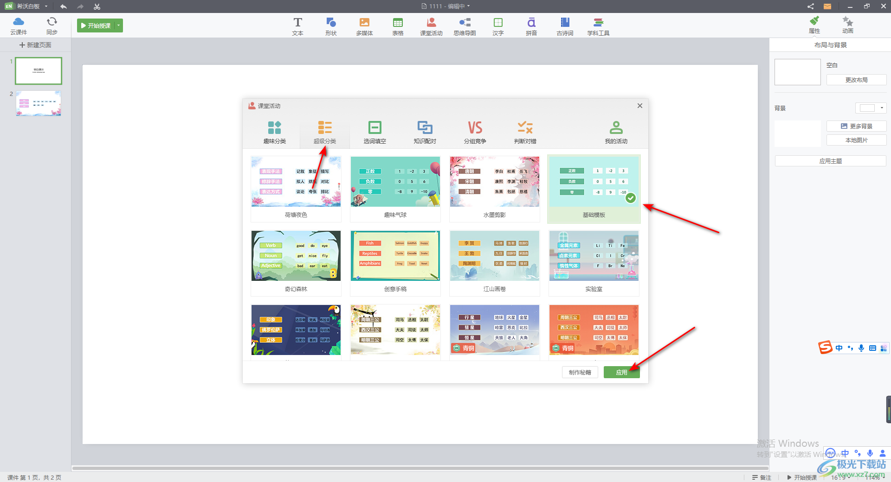The image size is (891, 482).
Task: Select the 水墨剪影 template
Action: 495,188
